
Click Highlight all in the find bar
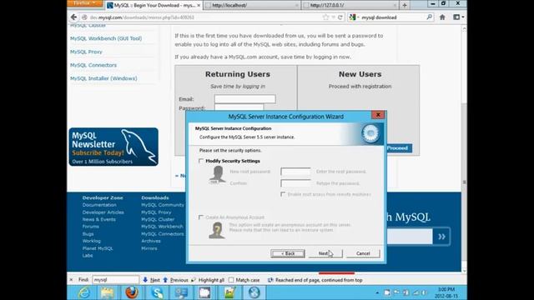(x=208, y=280)
